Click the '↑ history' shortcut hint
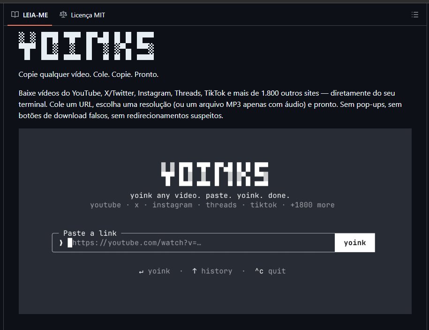This screenshot has height=330, width=429. (212, 271)
